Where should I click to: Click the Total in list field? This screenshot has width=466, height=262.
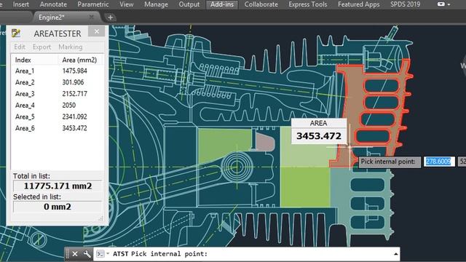pos(58,186)
